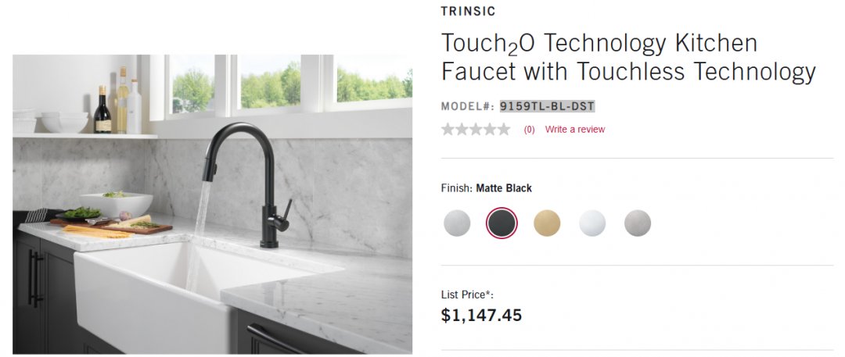Select the first light silver finish swatch
The width and height of the screenshot is (845, 357).
click(x=457, y=223)
